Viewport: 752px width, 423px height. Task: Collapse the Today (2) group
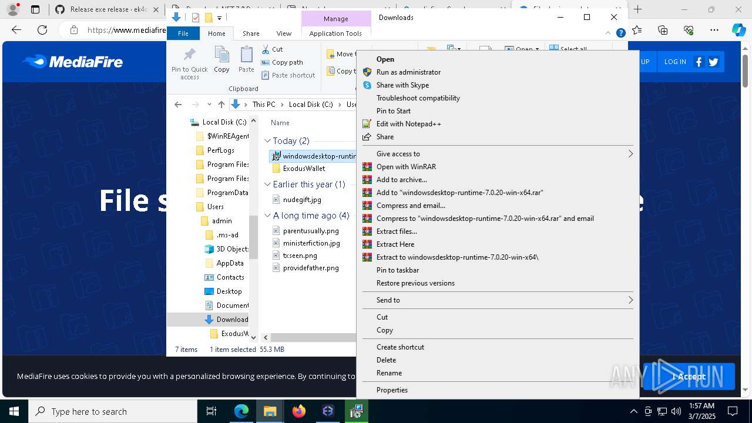(267, 141)
